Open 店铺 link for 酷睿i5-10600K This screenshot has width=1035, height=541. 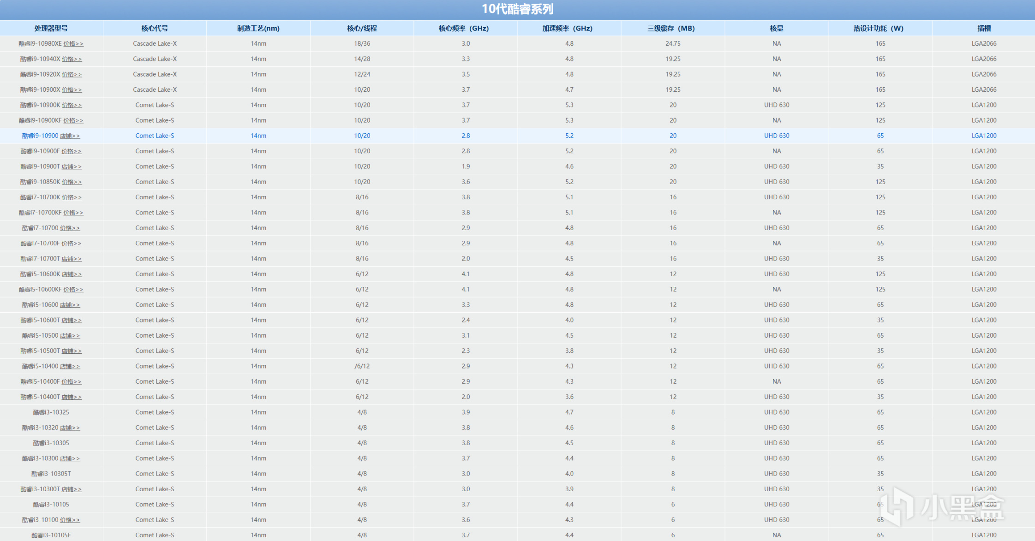(72, 274)
